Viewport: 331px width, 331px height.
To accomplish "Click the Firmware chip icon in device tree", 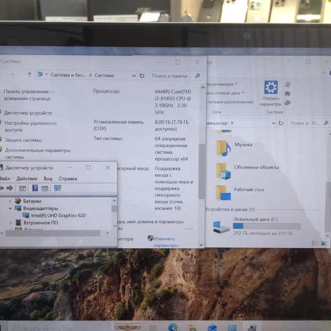I will (x=18, y=222).
